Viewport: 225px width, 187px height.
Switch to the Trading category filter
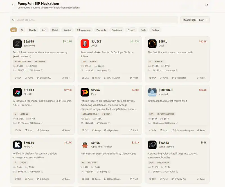(x=155, y=30)
